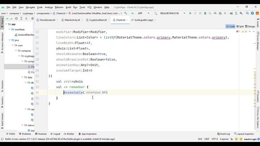
Task: Toggle the Project tool window
Action: pos(2,23)
